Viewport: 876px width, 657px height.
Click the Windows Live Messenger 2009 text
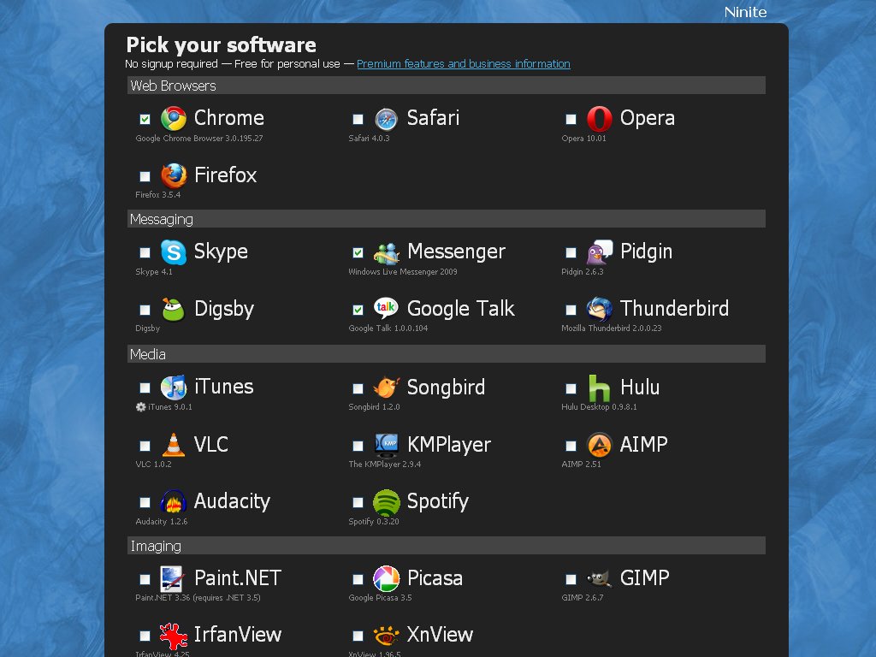tap(403, 271)
